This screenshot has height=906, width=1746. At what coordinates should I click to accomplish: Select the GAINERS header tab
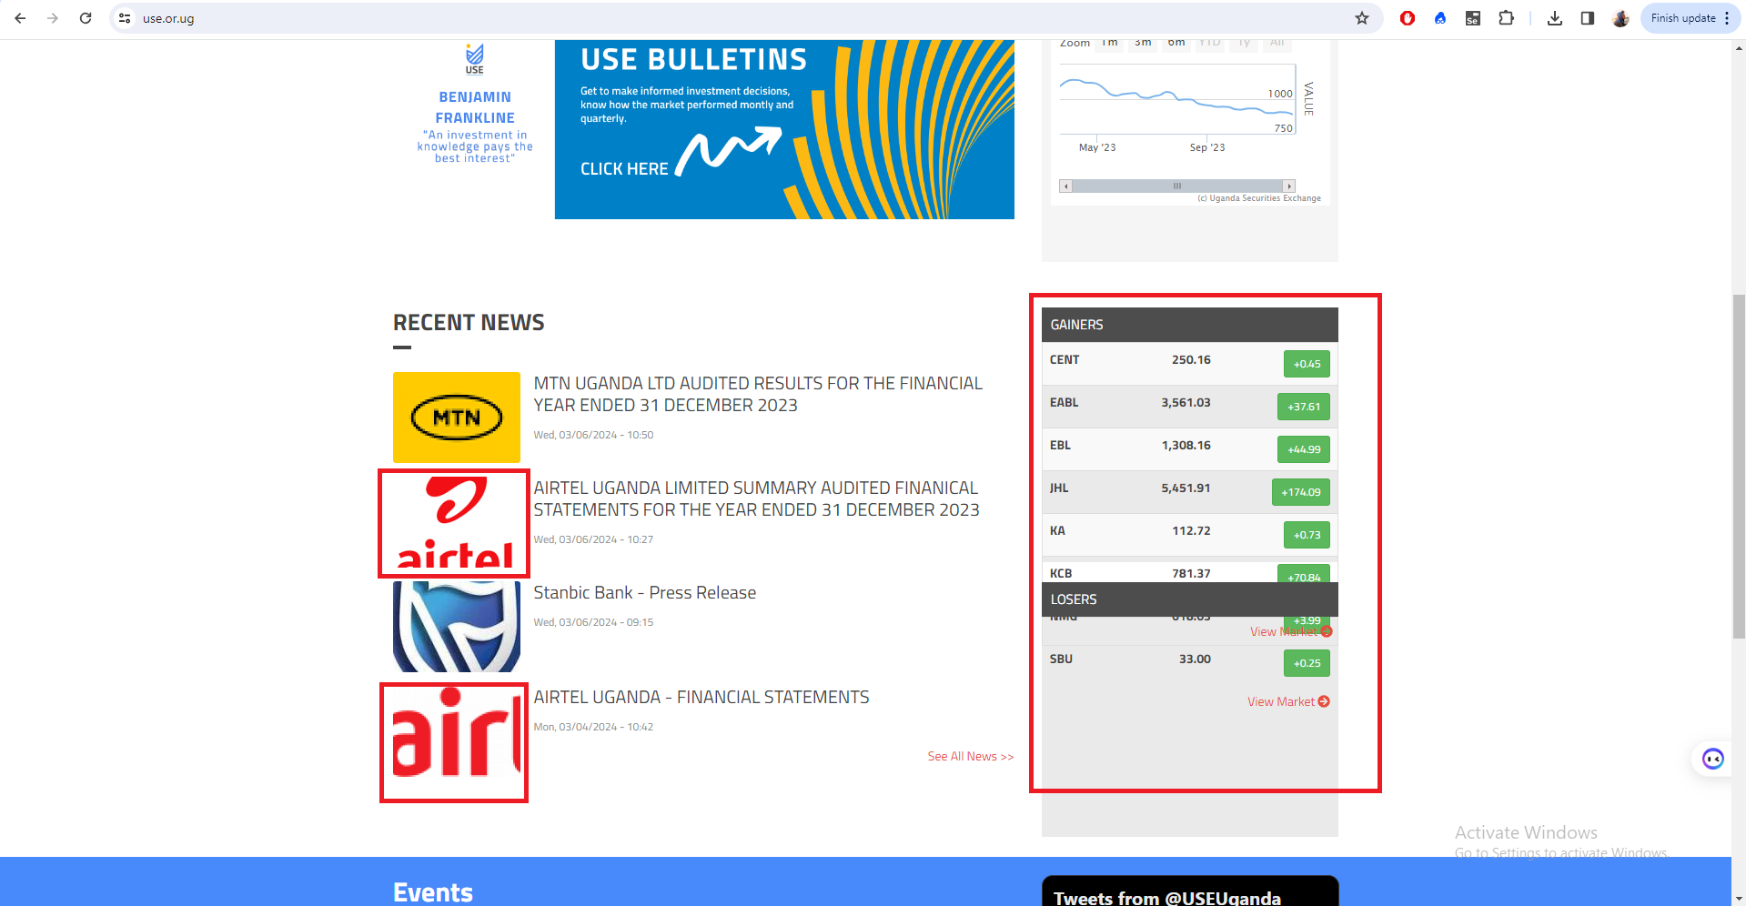pos(1190,325)
